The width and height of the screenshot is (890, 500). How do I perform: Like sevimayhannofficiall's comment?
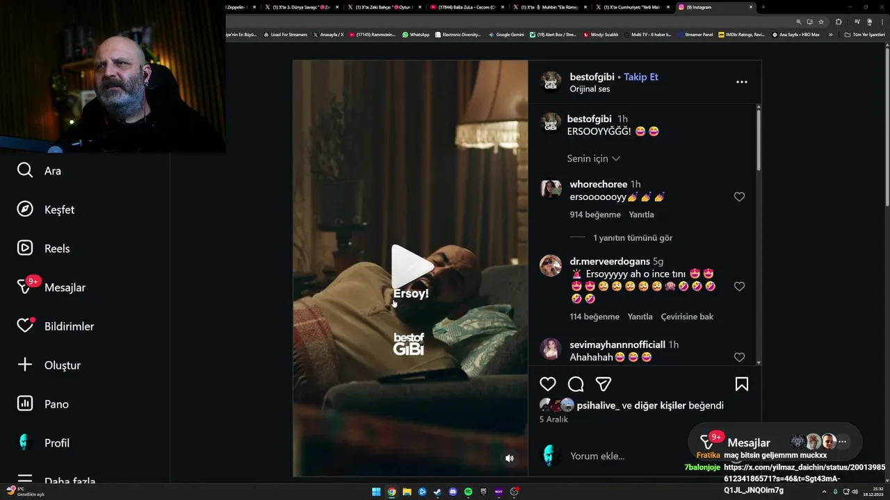pos(739,357)
